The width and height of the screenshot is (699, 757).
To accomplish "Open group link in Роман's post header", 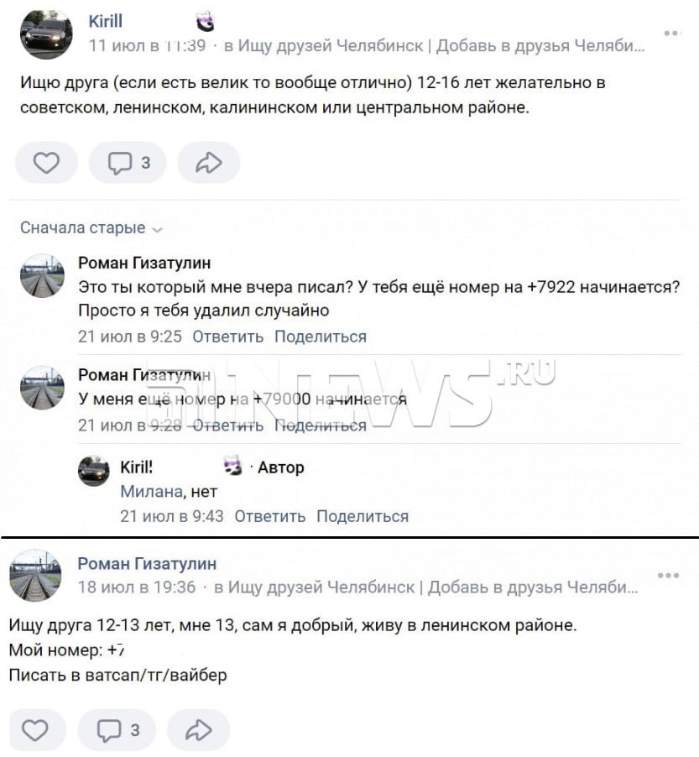I will coord(425,587).
